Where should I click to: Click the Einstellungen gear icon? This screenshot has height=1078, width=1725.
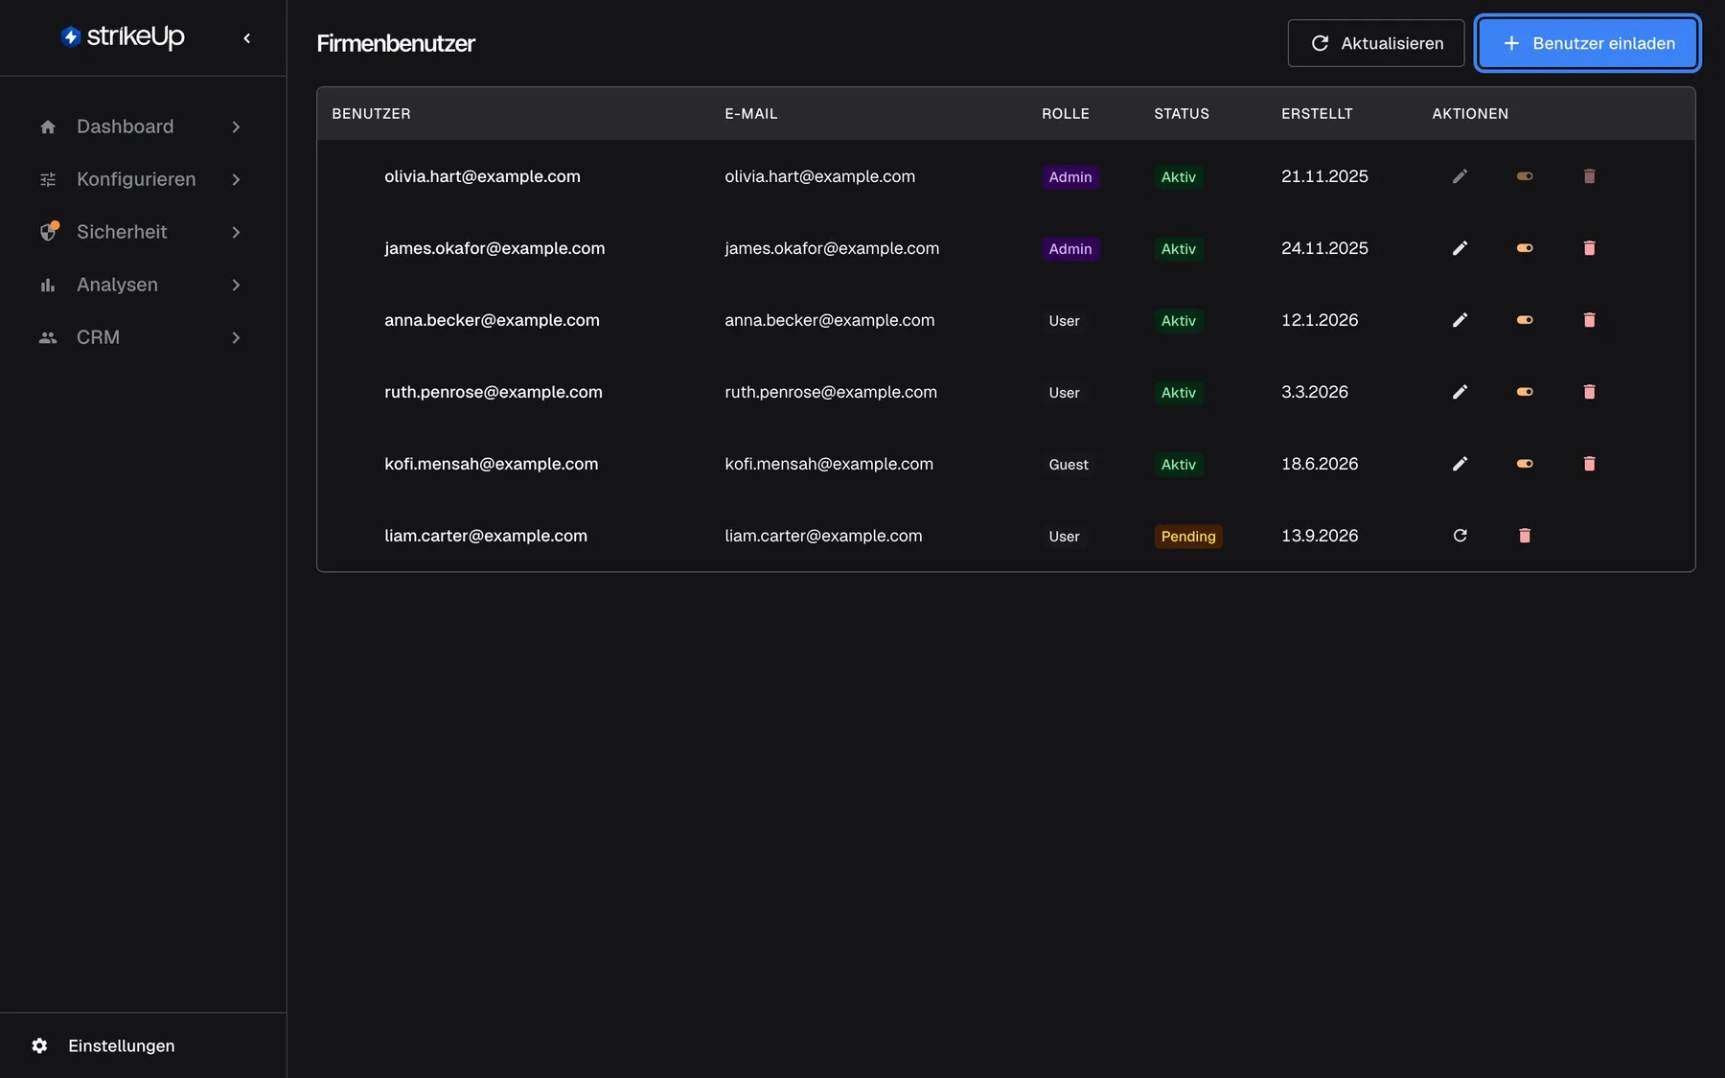pos(39,1045)
